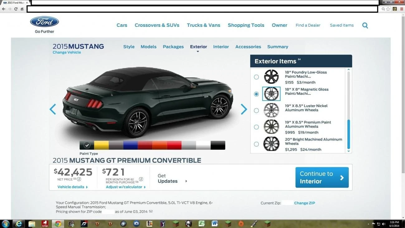Click the browser forward arrow
The image size is (405, 228).
10,9
